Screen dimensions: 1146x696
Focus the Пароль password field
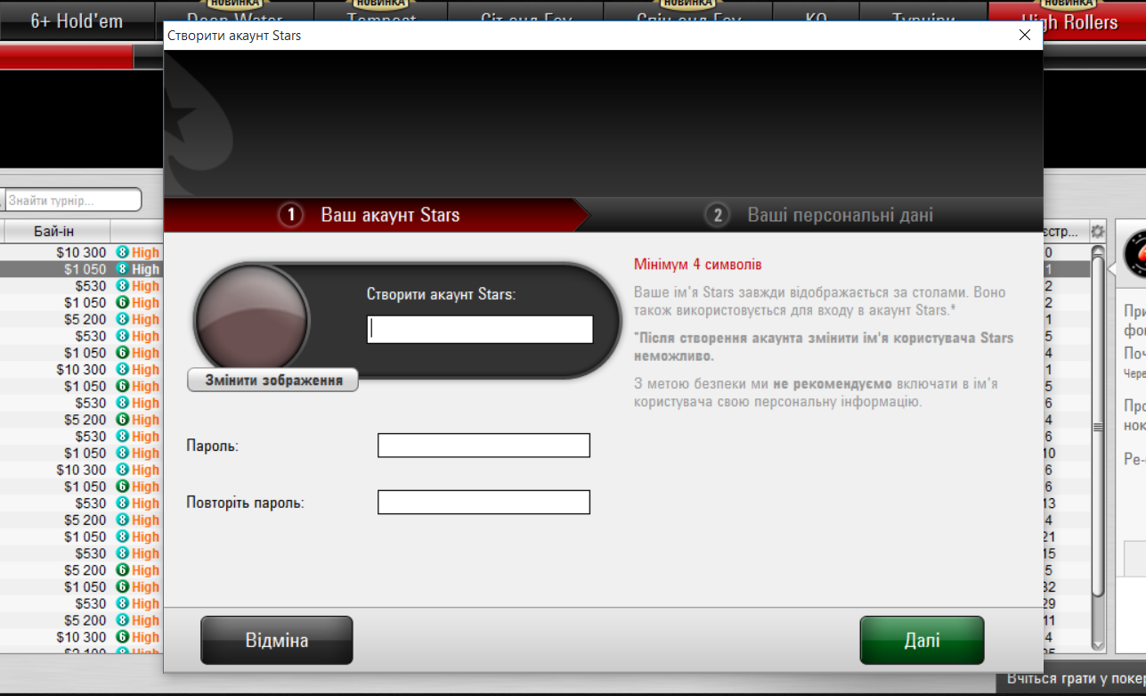pyautogui.click(x=484, y=446)
